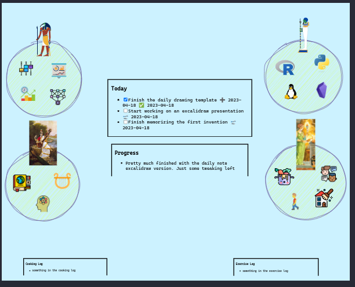Click the Today heading

[119, 89]
